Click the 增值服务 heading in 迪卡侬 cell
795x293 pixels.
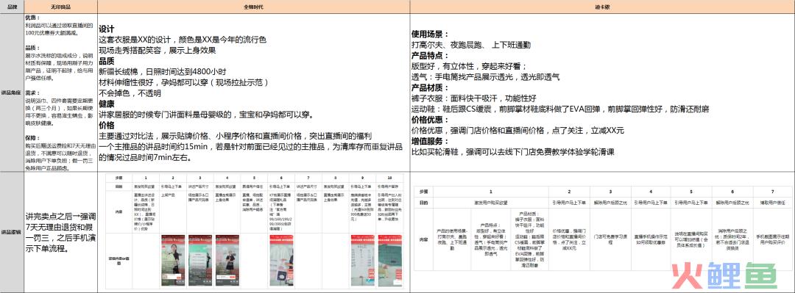coord(430,141)
